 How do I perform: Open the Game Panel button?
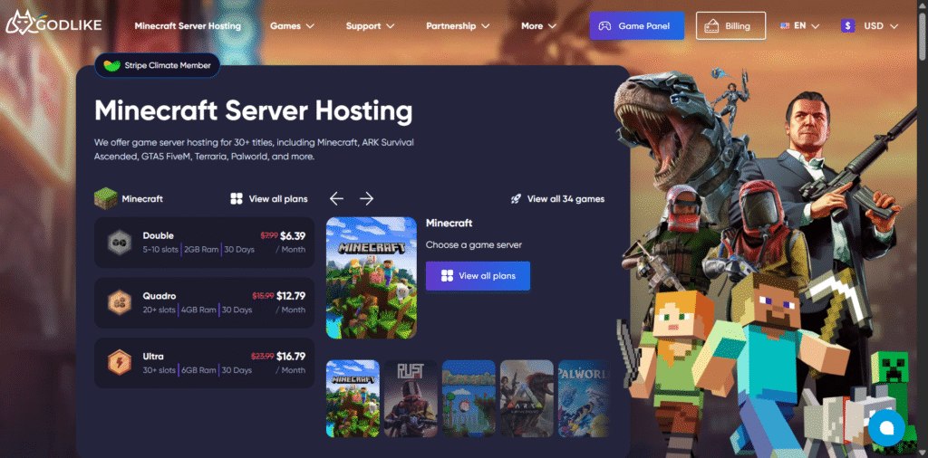click(x=637, y=26)
